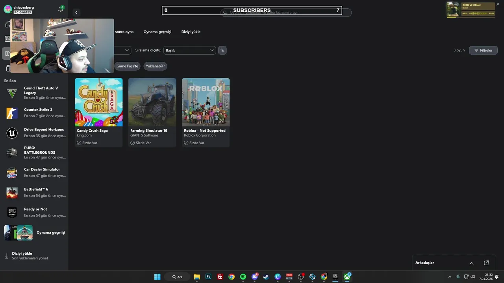Open Grand Theft Auto V Legacy icon

coord(12,93)
